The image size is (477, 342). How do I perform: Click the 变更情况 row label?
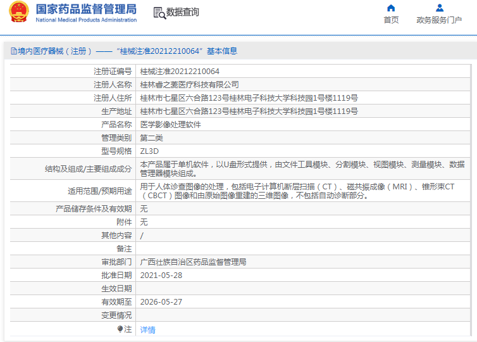[x=116, y=315]
